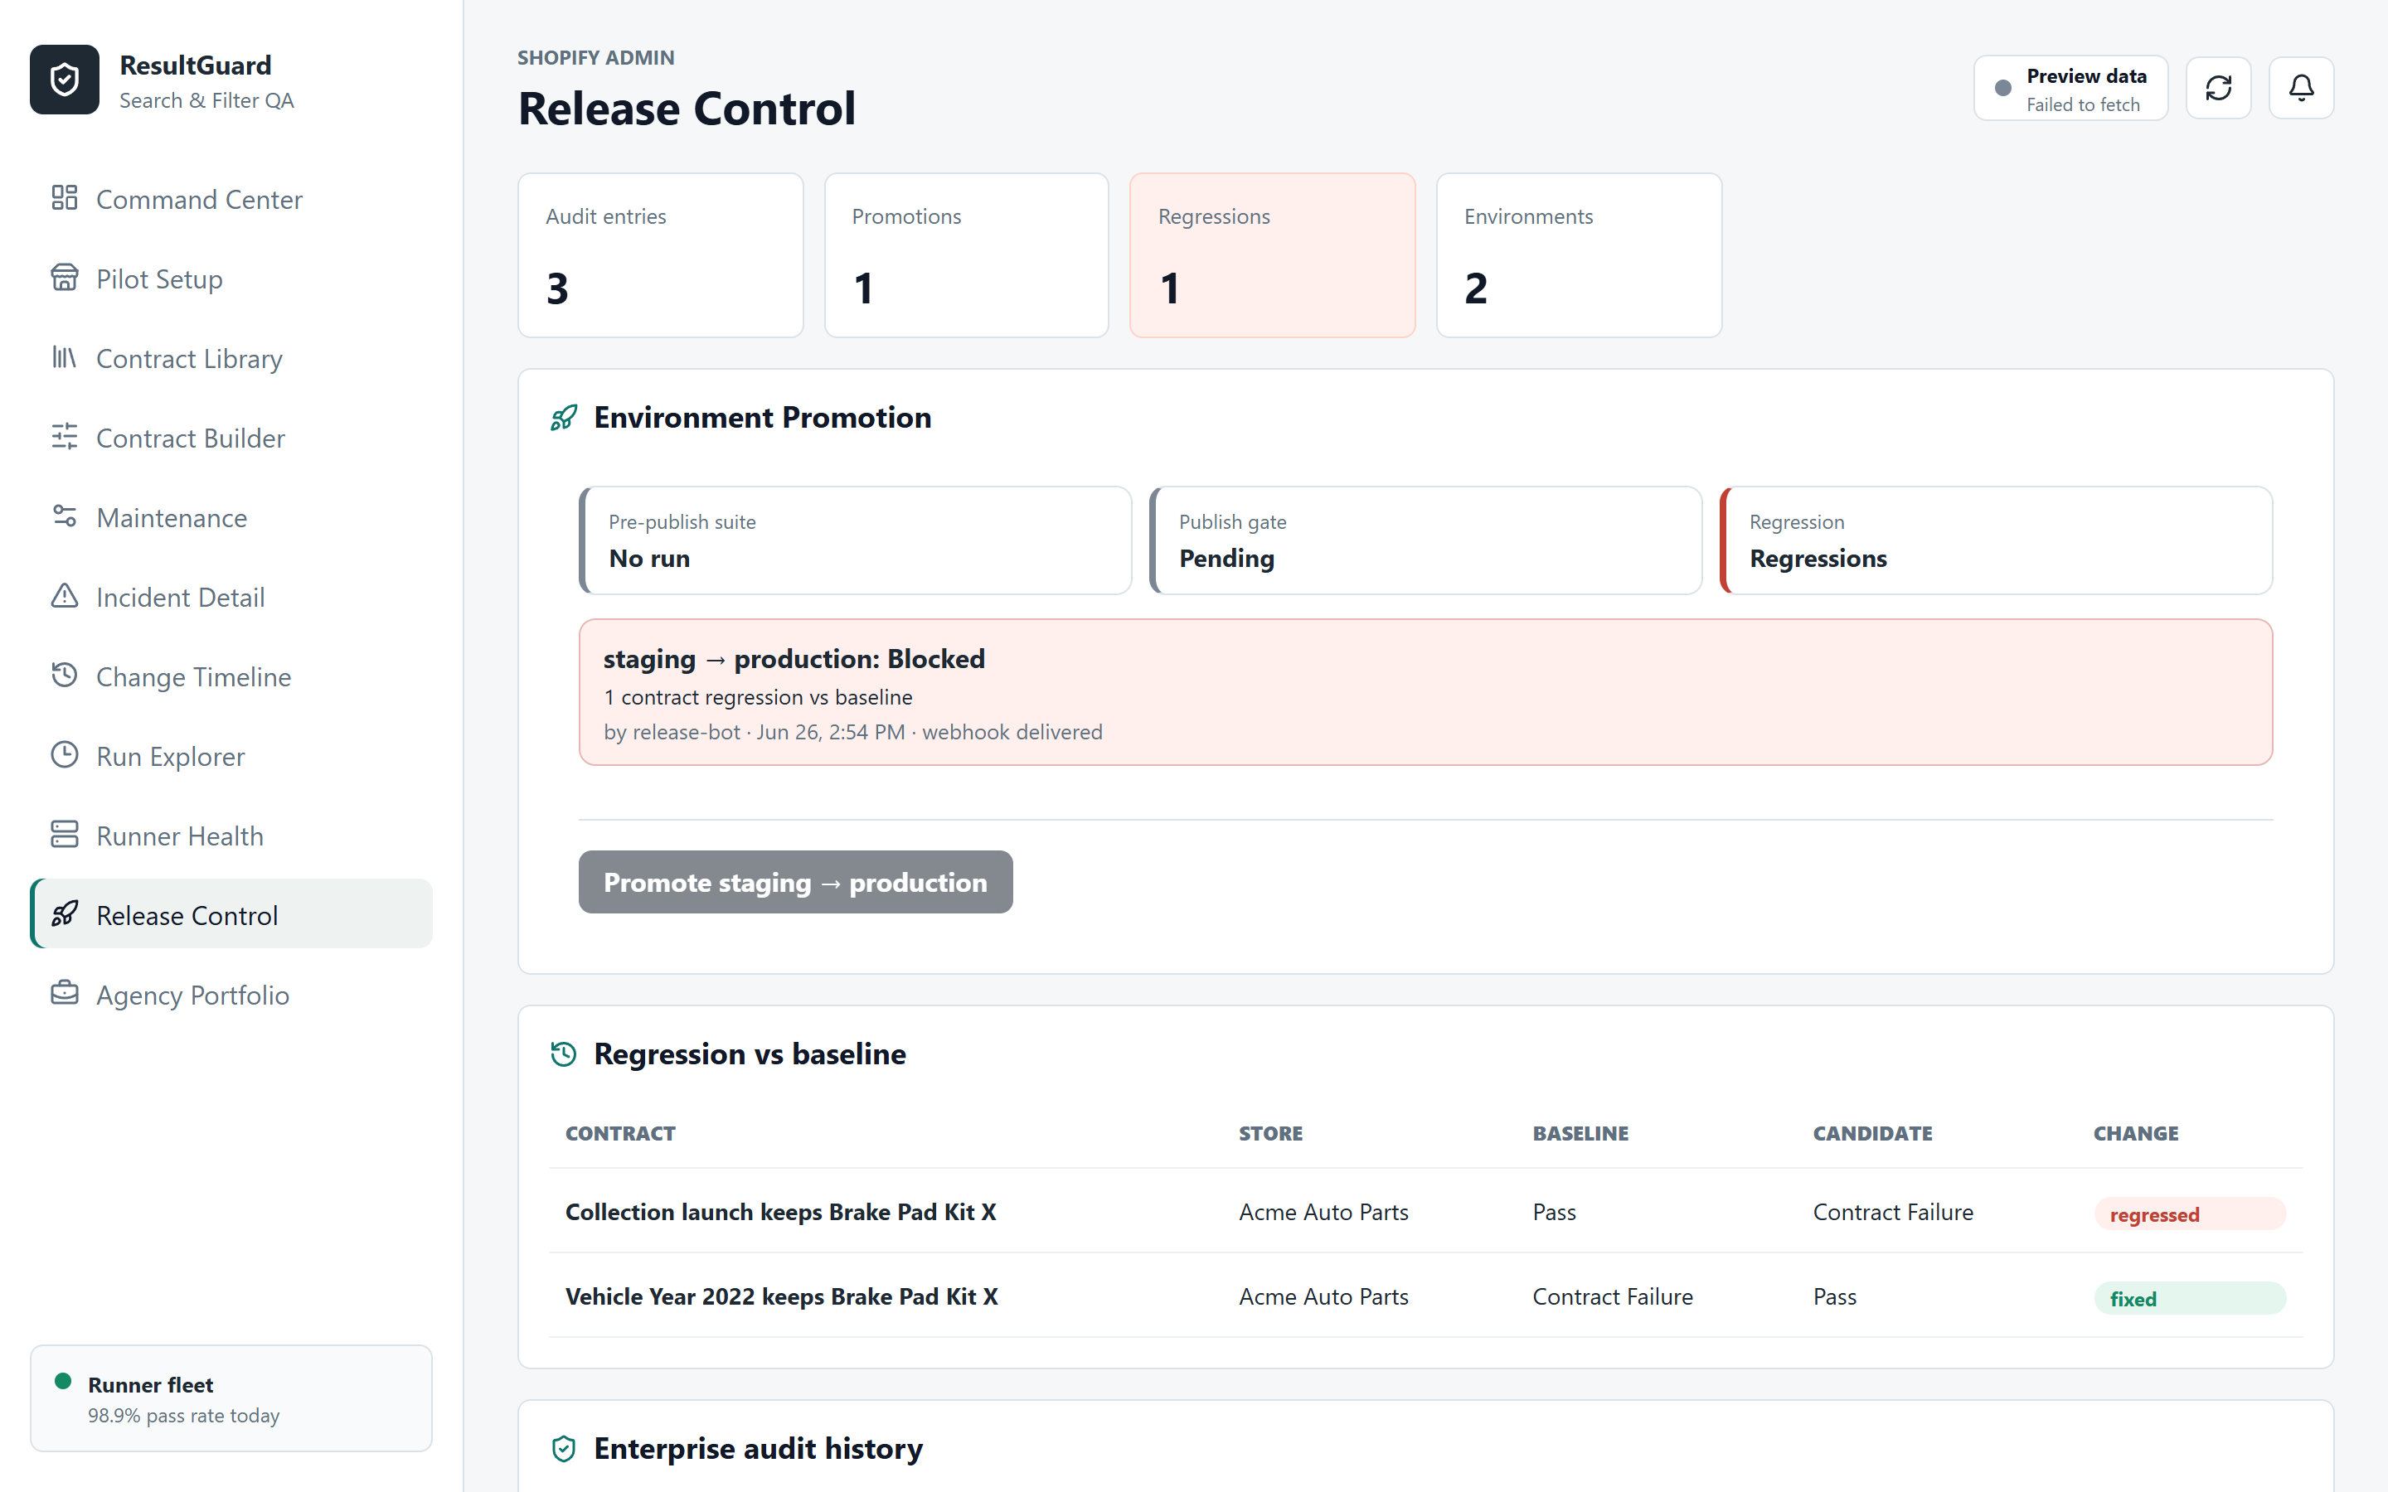
Task: Click the CHANGE column header
Action: click(x=2137, y=1134)
